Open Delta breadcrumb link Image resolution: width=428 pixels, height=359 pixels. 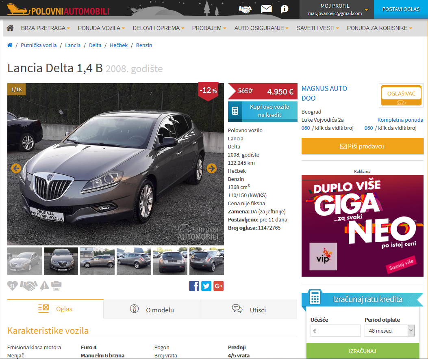95,45
